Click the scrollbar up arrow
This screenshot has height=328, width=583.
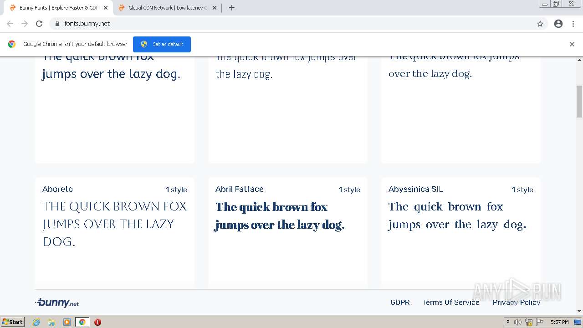pyautogui.click(x=579, y=60)
